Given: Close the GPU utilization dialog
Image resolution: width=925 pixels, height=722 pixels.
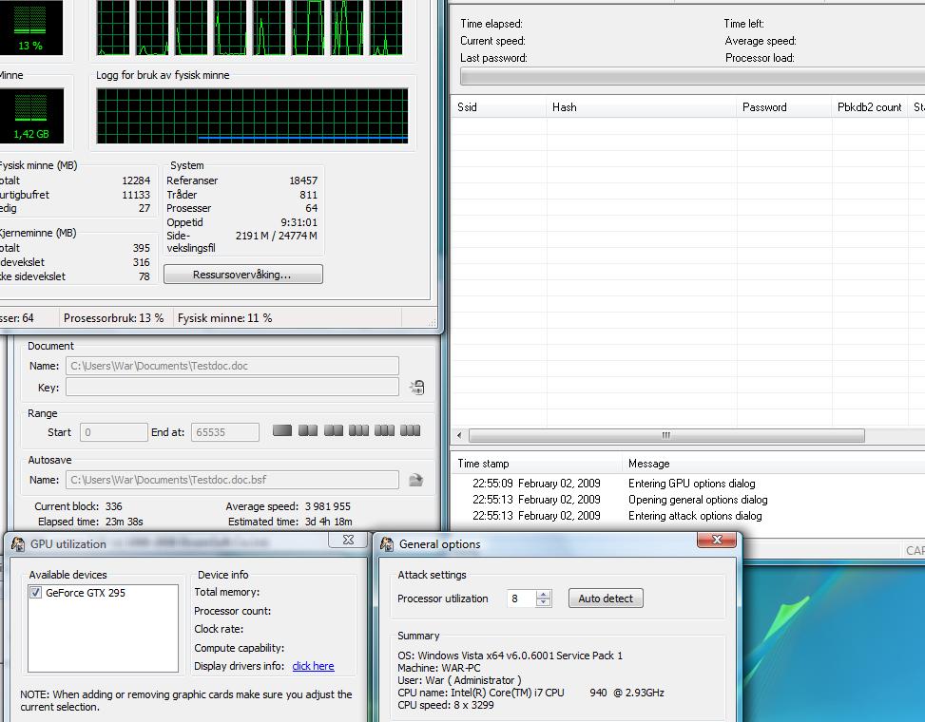Looking at the screenshot, I should [348, 540].
